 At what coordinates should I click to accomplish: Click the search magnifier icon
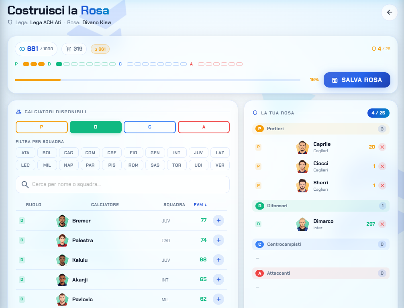pyautogui.click(x=25, y=185)
